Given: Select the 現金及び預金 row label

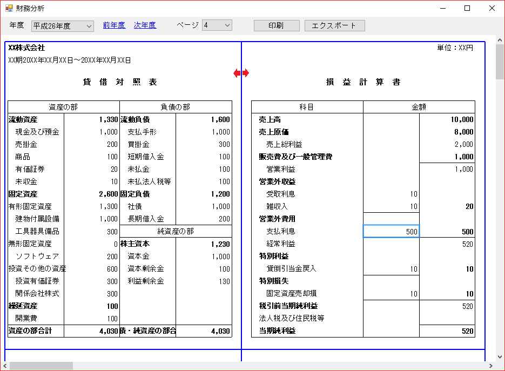Looking at the screenshot, I should coord(37,132).
